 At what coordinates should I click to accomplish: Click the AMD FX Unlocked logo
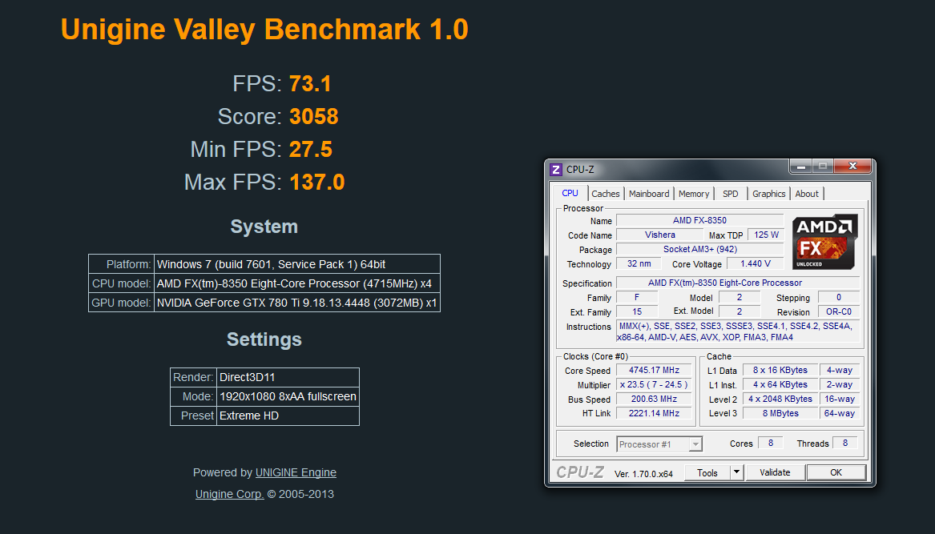825,242
